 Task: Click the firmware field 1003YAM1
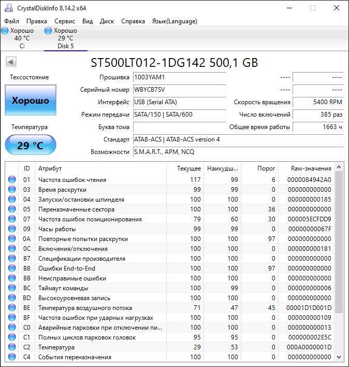[179, 77]
